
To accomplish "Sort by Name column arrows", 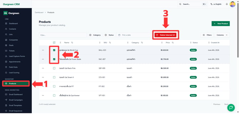I will pos(72,43).
